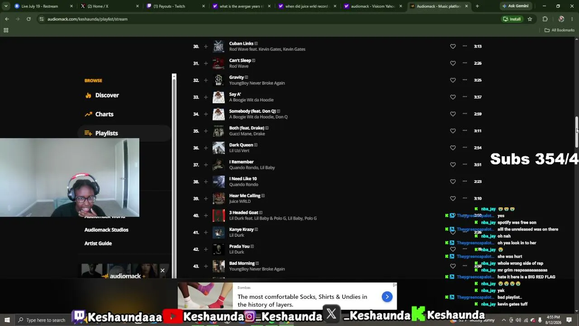Switch to the audiomack - Visicom Yahoo tab
Screen dimensions: 579x326
374,6
